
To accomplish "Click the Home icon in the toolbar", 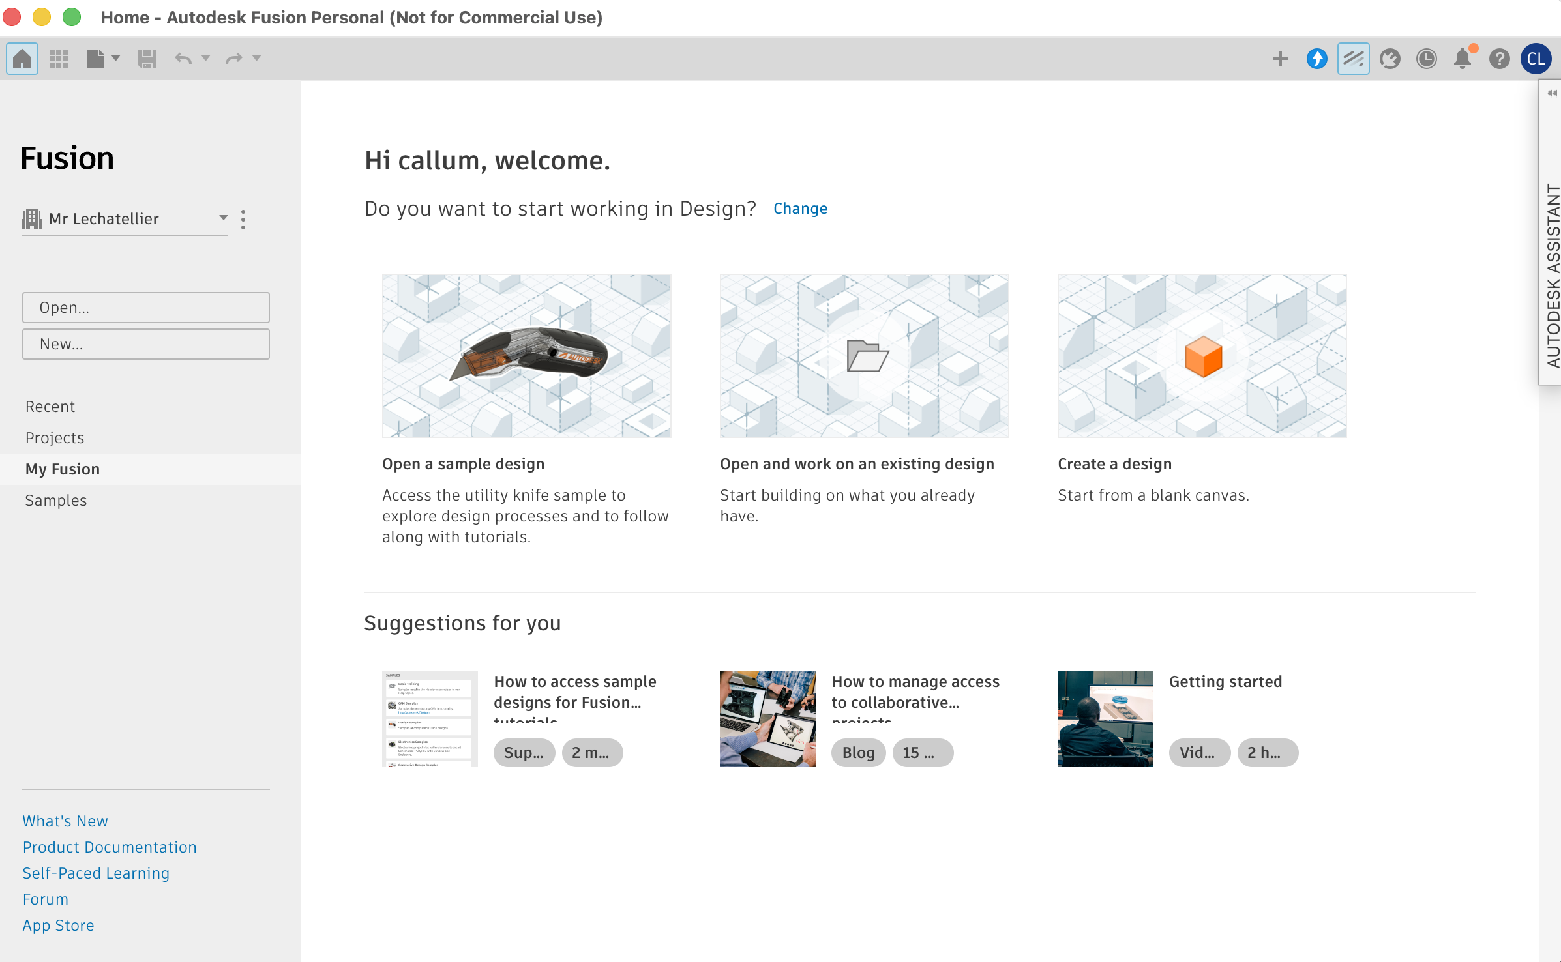I will [x=22, y=59].
